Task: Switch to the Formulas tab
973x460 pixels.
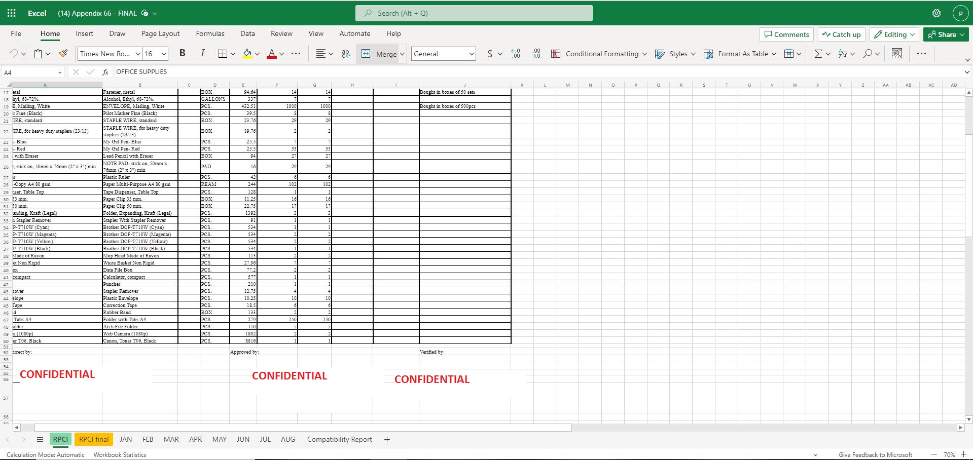Action: [x=210, y=33]
